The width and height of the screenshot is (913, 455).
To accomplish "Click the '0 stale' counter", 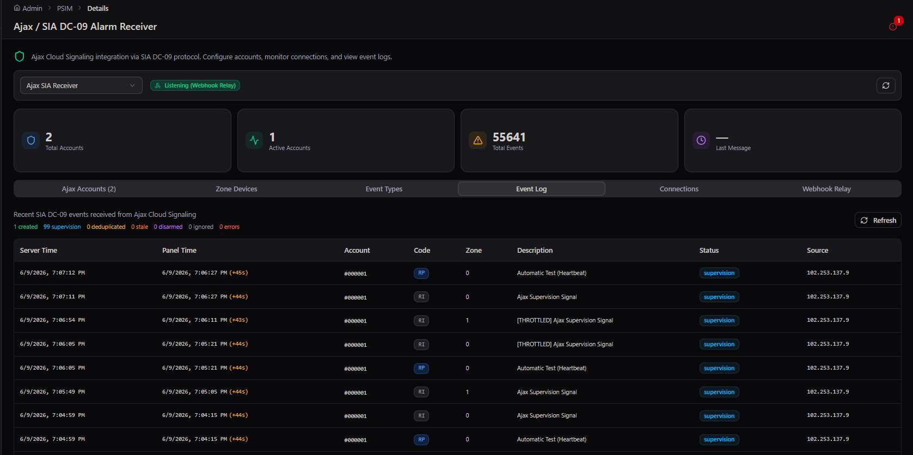I will [x=139, y=227].
